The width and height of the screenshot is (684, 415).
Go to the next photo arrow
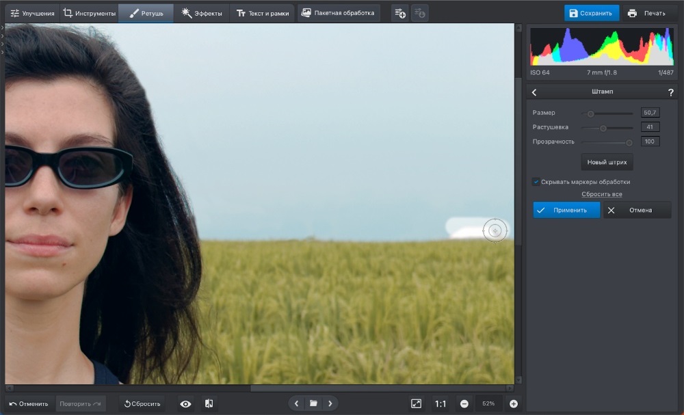[330, 403]
